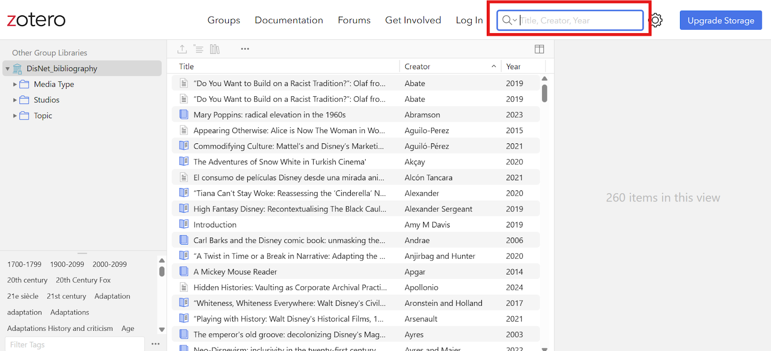
Task: Select the Media Type folder
Action: 53,84
